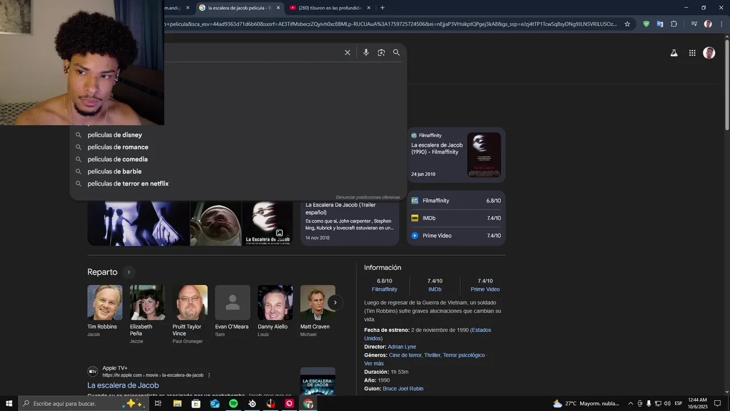Open Elizabeth Peña cast photo
This screenshot has height=411, width=730.
pos(148,303)
